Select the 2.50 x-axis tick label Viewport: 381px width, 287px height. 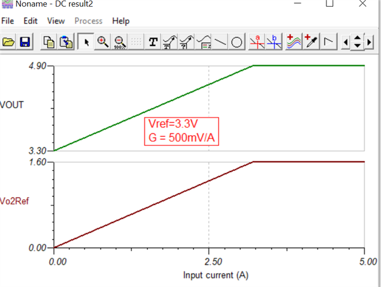coord(213,262)
